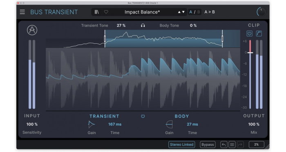Viewport: 286px width, 152px height.
Task: Click the Transient Tone label
Action: click(94, 26)
